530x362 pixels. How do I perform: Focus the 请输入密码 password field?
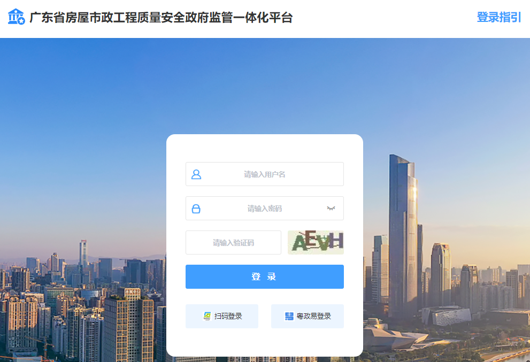coord(265,208)
